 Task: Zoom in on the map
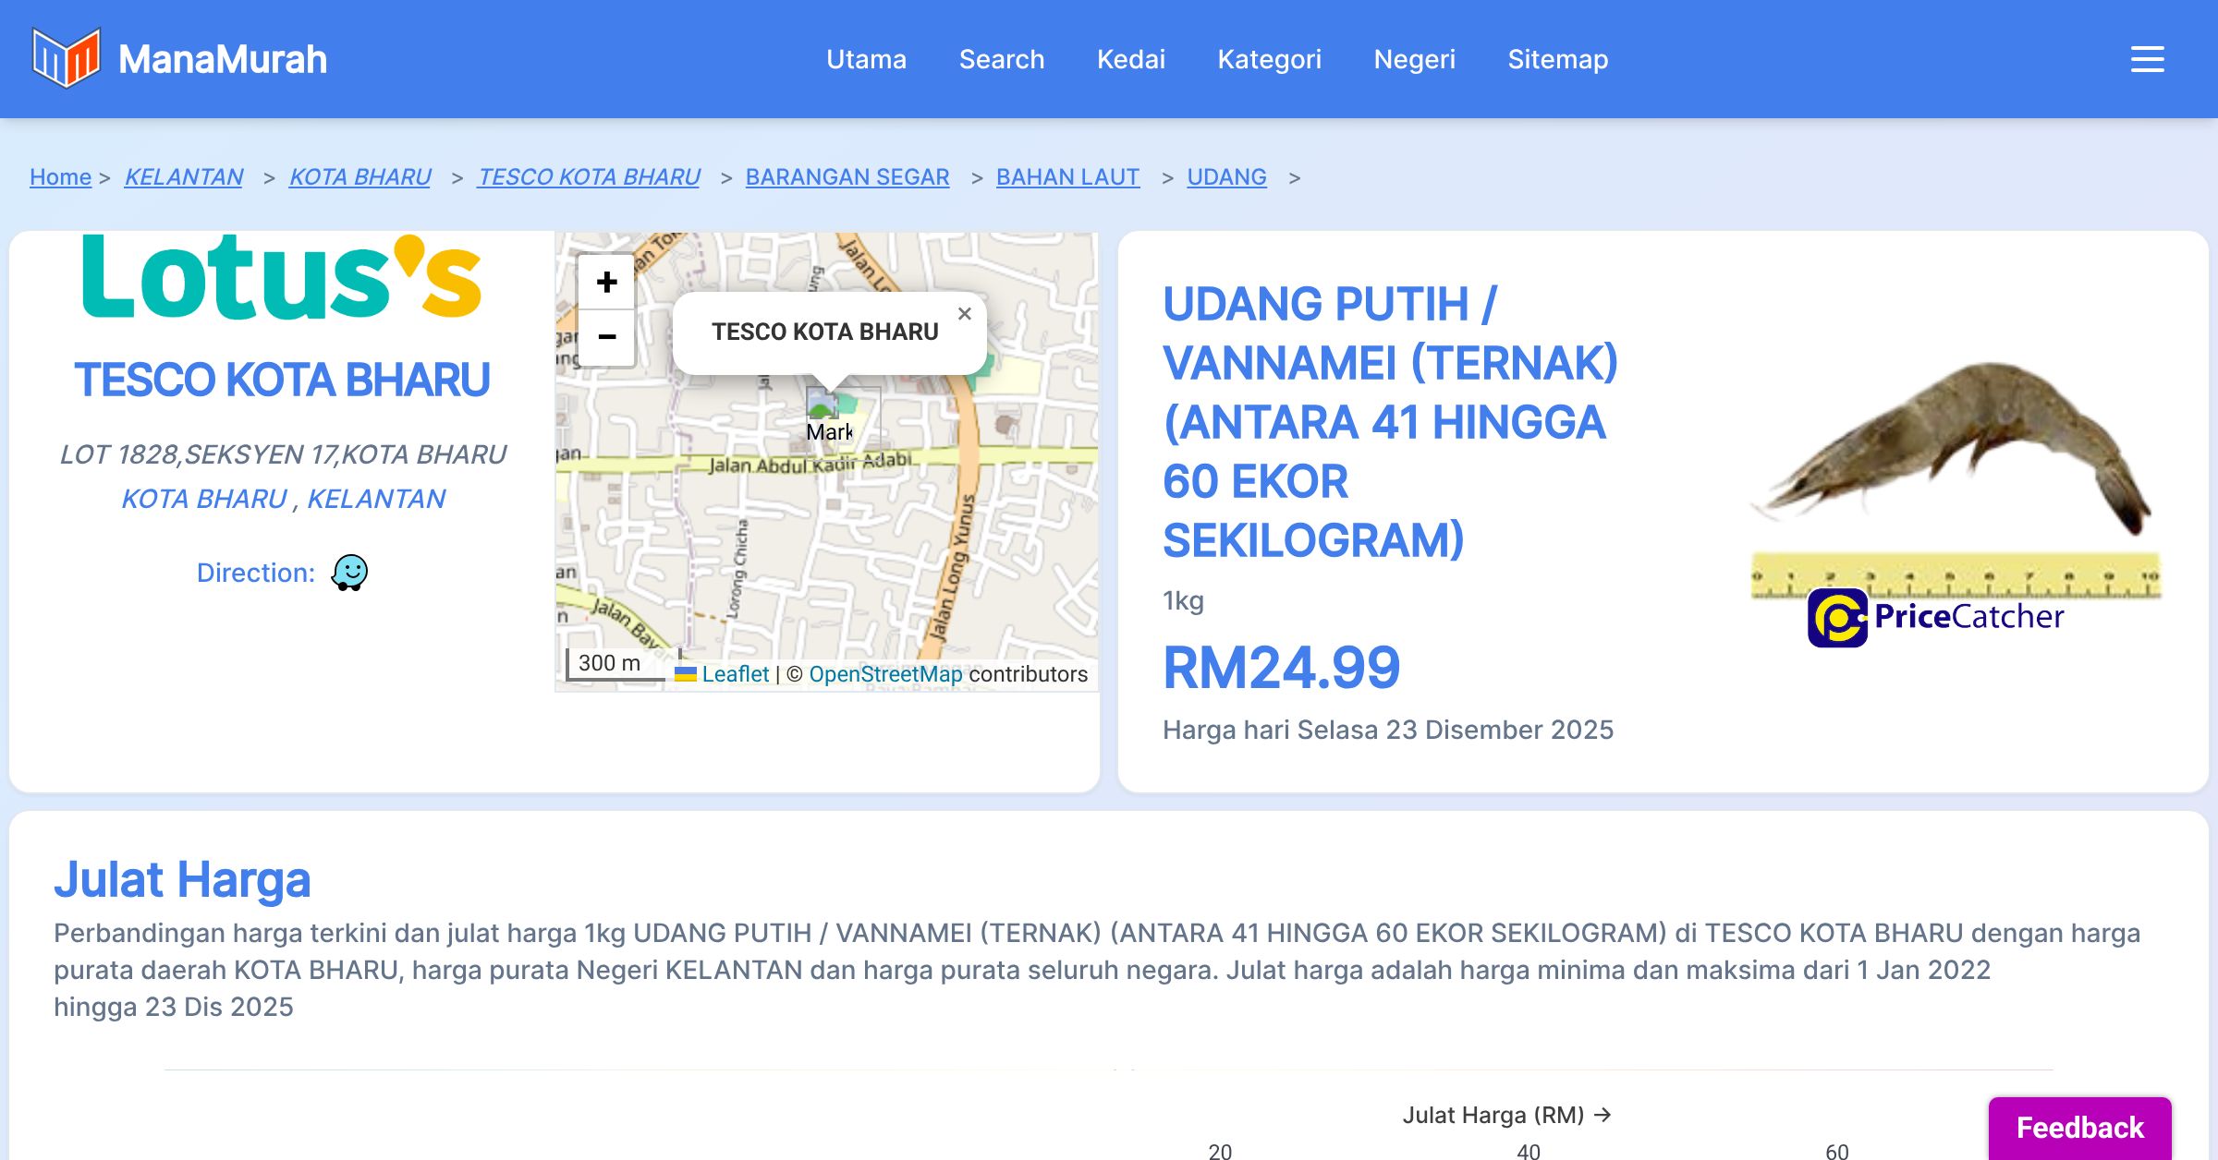point(606,283)
